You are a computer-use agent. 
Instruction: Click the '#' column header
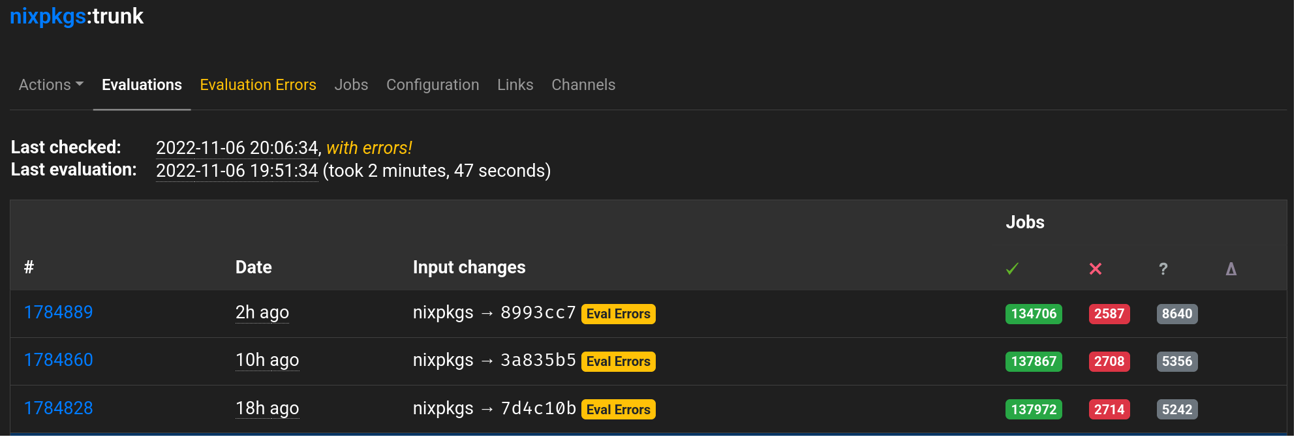(29, 267)
